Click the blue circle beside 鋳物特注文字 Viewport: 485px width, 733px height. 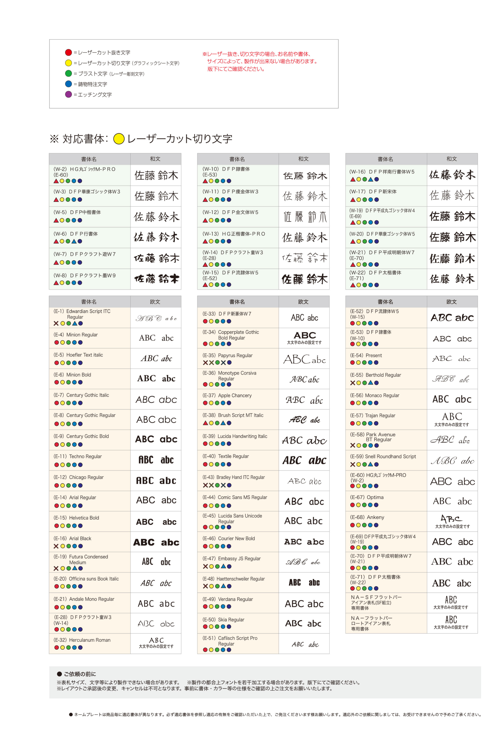click(x=68, y=84)
